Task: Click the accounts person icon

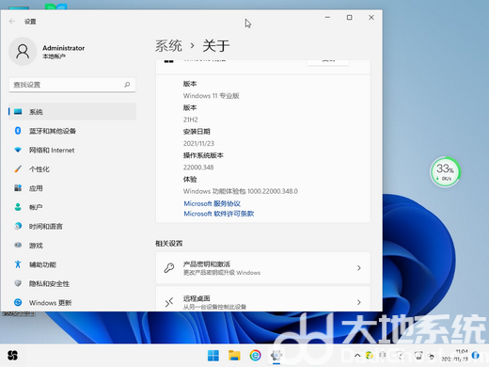Action: (x=18, y=207)
